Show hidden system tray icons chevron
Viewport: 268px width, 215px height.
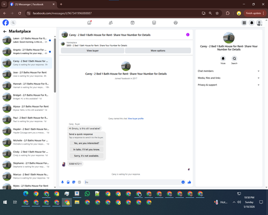pos(234,202)
